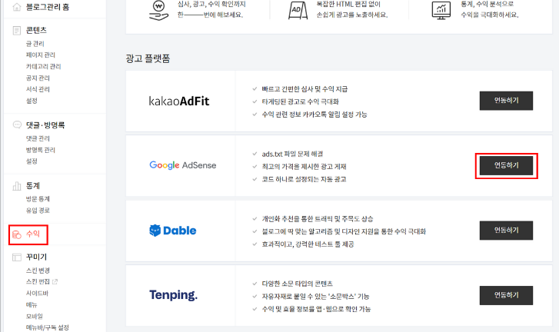Go to 댓글 관리
The image size is (559, 332).
(38, 138)
